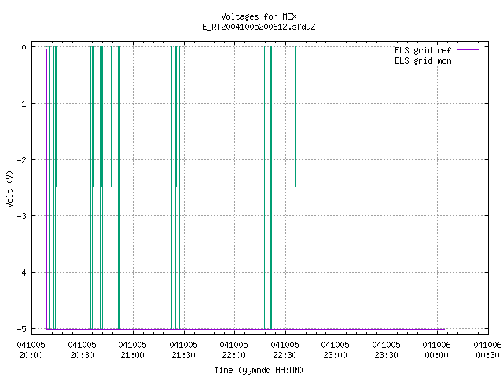Click the x-axis tick label 041005 23:30
The height and width of the screenshot is (377, 503).
(x=386, y=350)
